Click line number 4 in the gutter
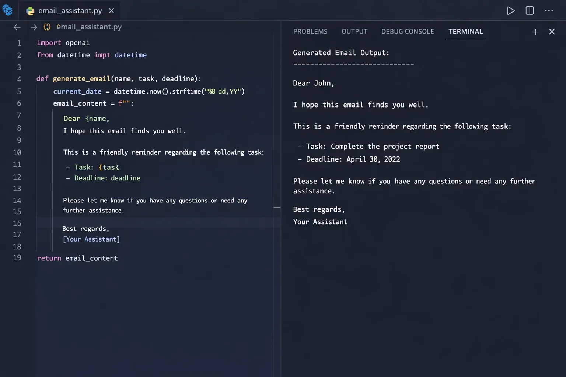The image size is (566, 377). point(19,79)
